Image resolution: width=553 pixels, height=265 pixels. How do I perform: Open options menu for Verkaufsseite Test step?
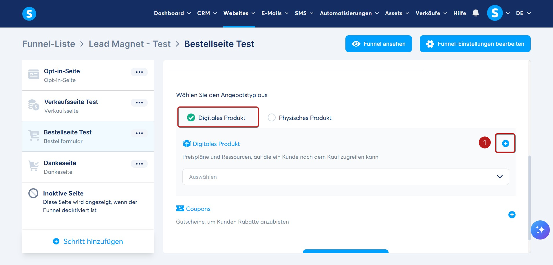coord(139,103)
